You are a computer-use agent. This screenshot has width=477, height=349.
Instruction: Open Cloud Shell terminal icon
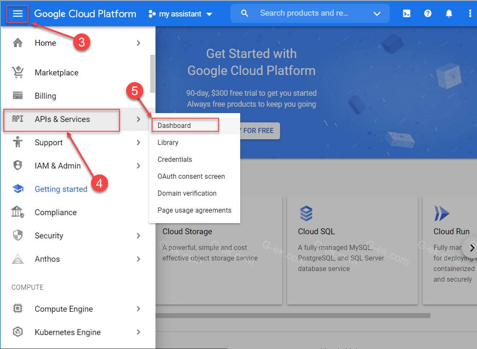click(x=406, y=14)
